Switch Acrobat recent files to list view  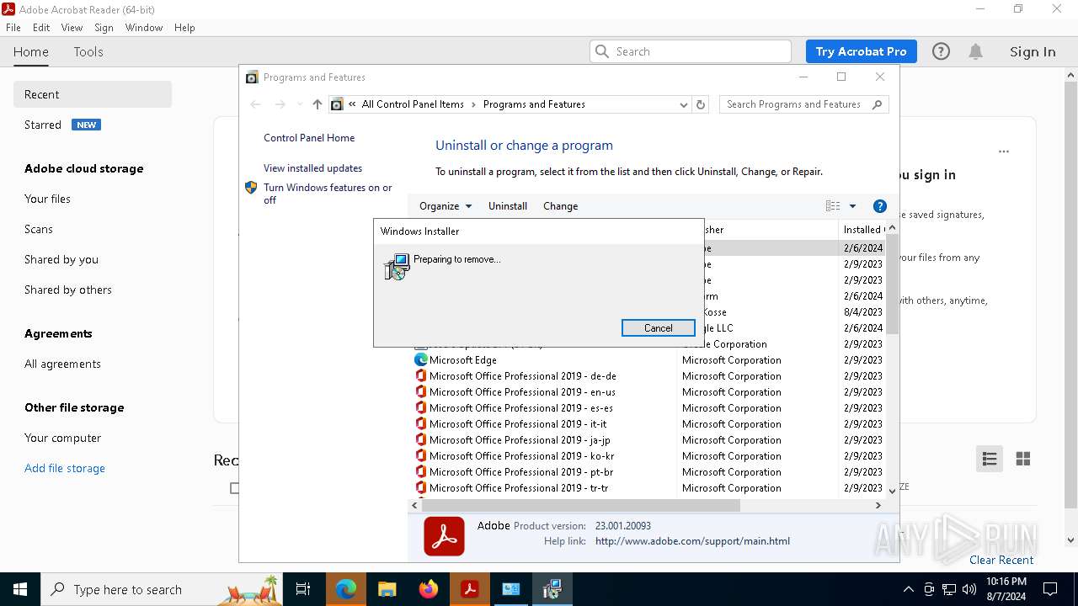click(x=990, y=459)
